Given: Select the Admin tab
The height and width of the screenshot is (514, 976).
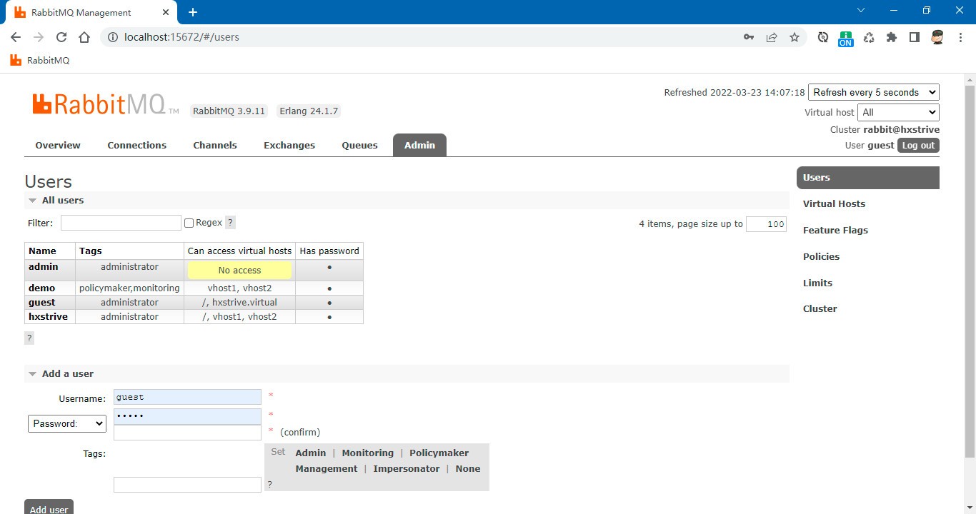Looking at the screenshot, I should pyautogui.click(x=419, y=145).
